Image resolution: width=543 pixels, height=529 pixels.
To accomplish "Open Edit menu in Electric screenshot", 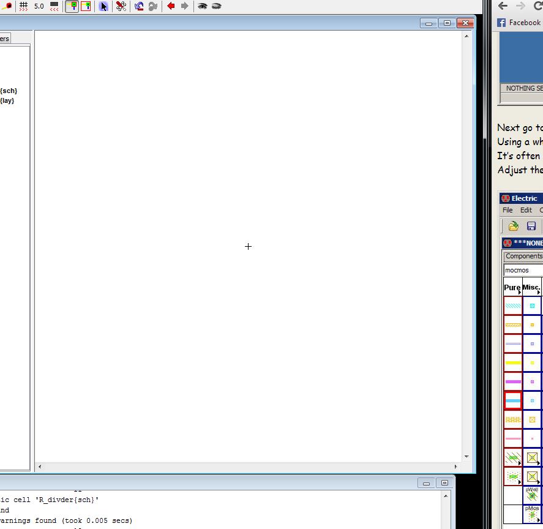I will point(526,210).
